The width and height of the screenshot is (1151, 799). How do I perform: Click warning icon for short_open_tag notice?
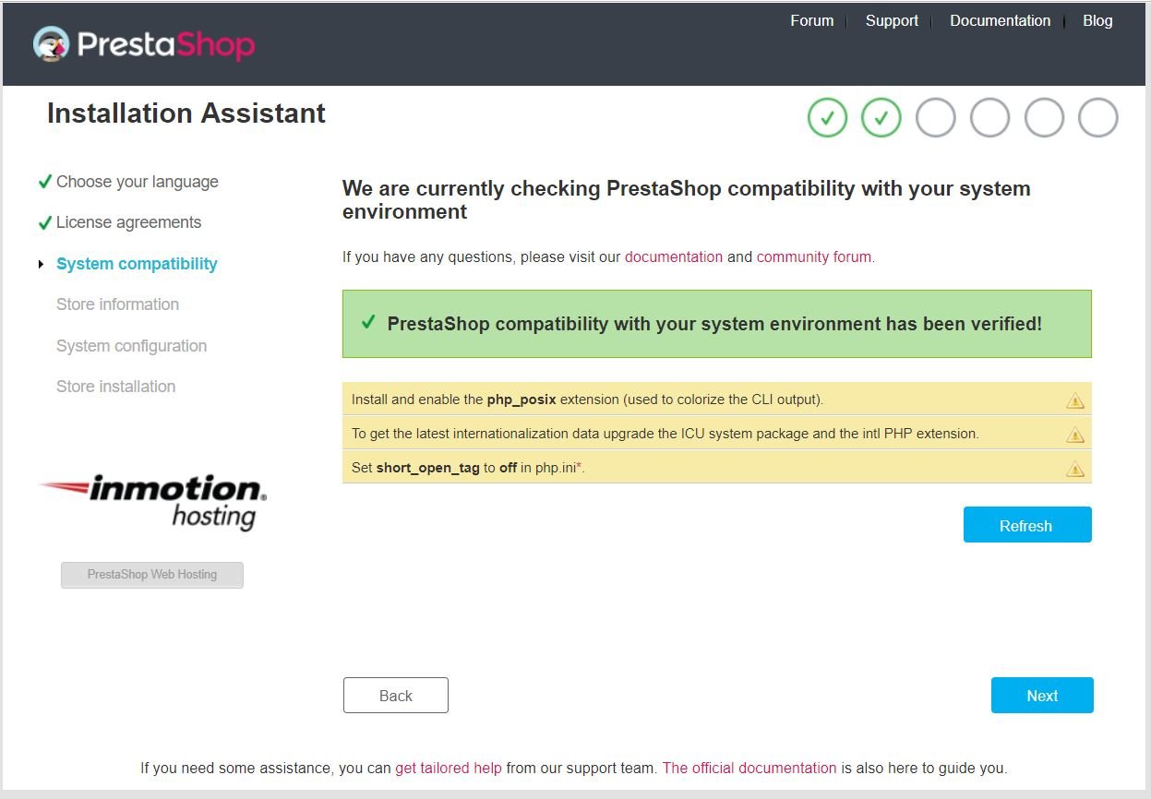[1075, 469]
